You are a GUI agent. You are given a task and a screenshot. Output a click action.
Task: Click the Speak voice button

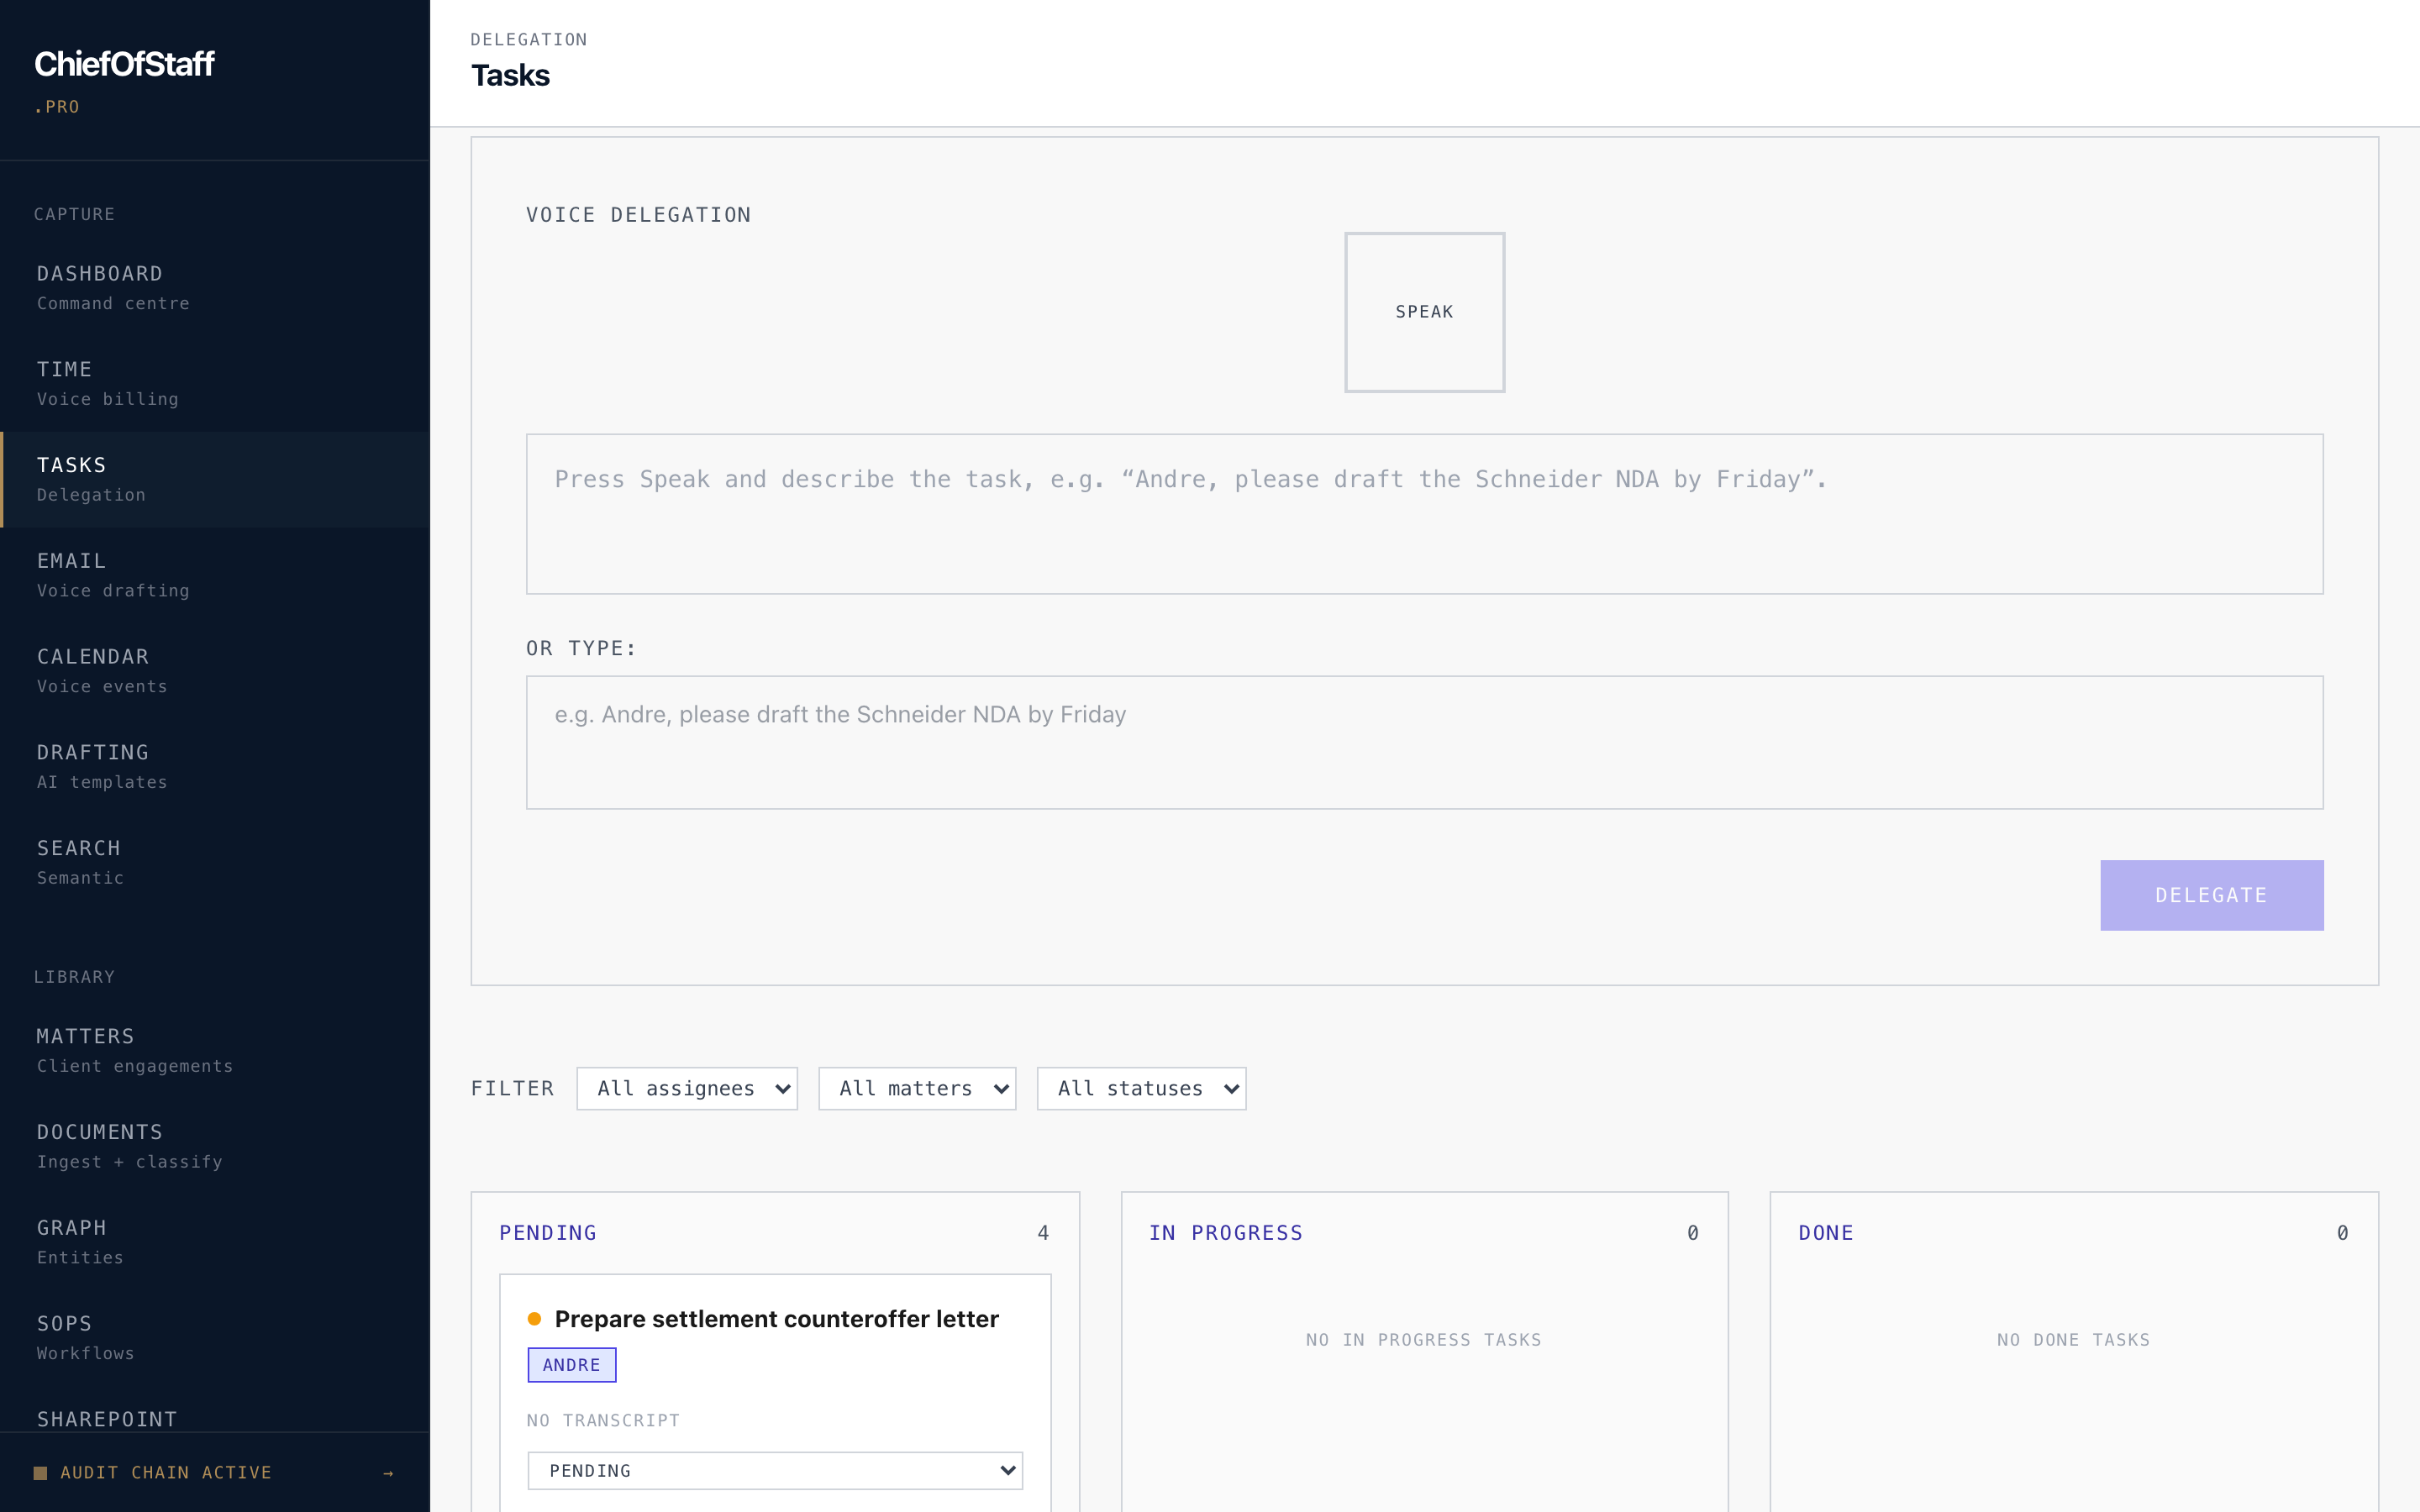(1424, 312)
